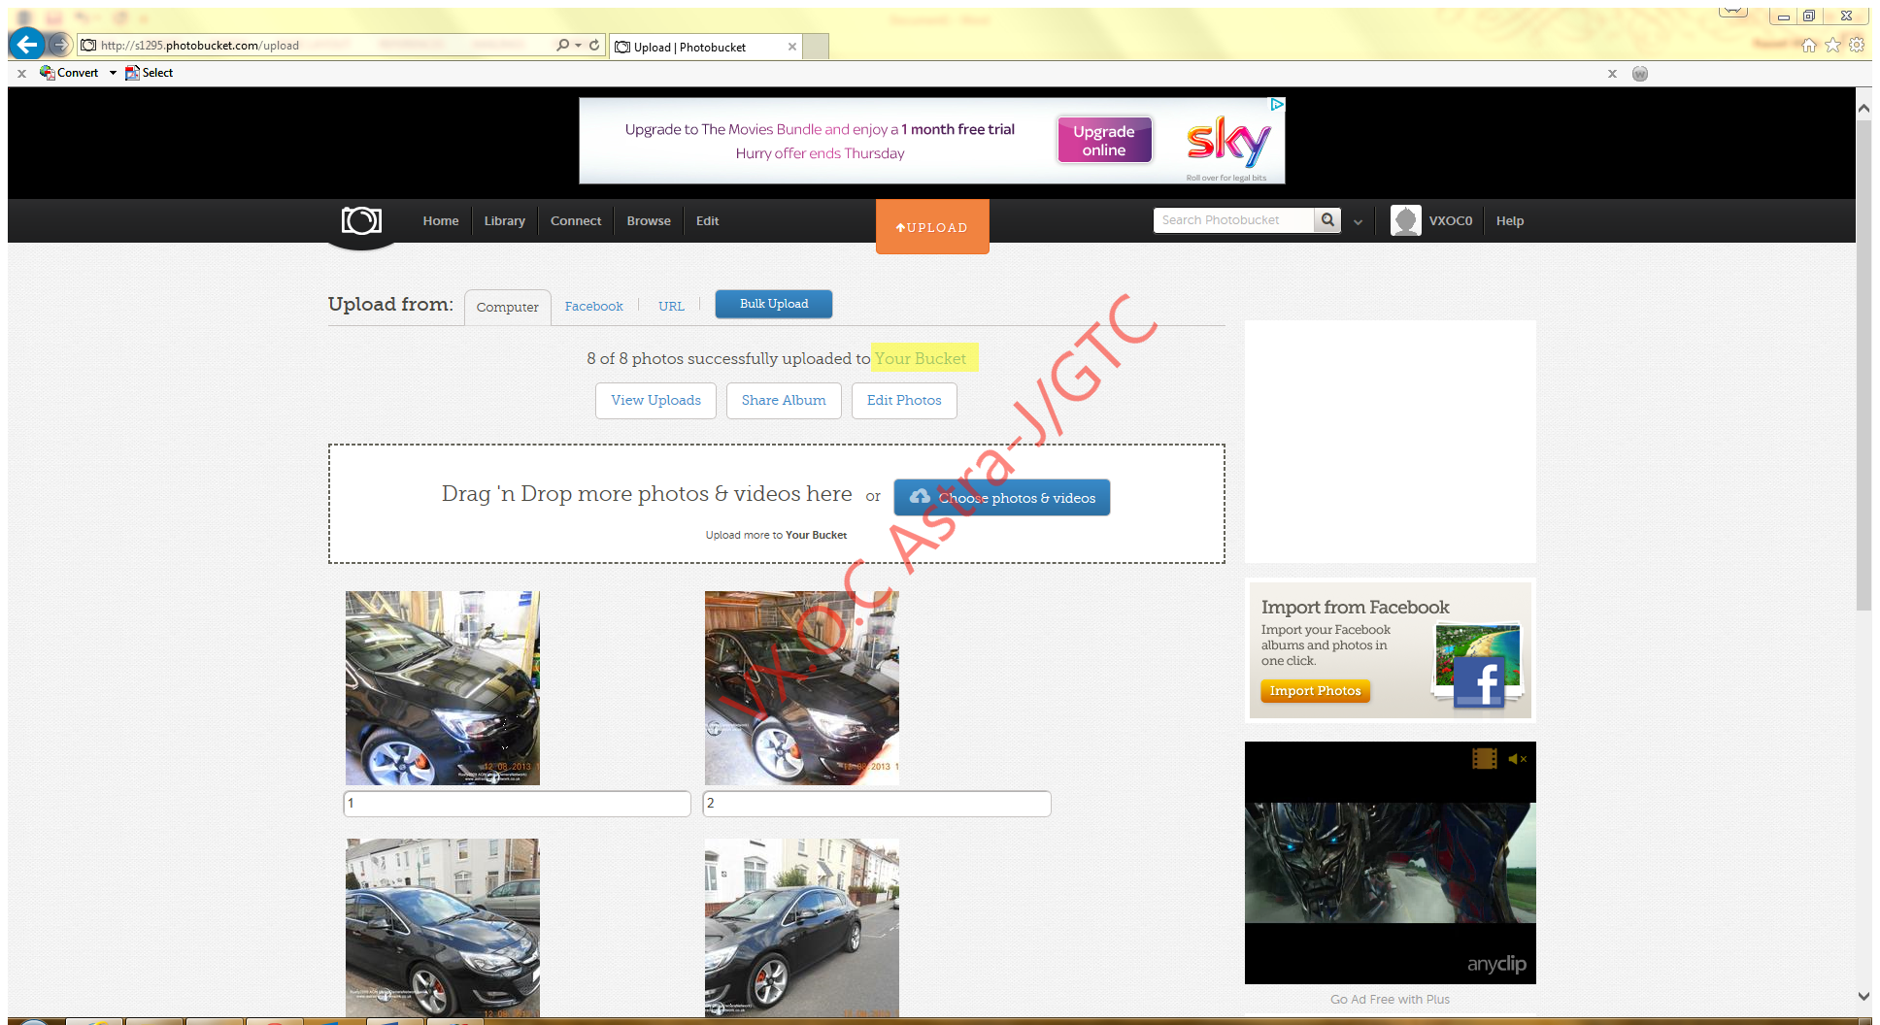Viewport: 1880px width, 1025px height.
Task: Open Your Bucket highlighted link
Action: [x=923, y=358]
